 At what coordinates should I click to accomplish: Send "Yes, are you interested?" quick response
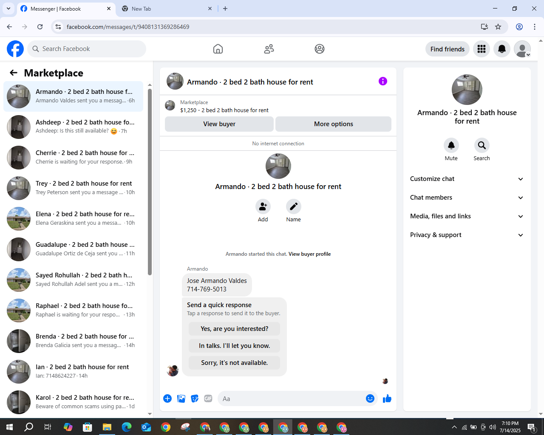[235, 329]
